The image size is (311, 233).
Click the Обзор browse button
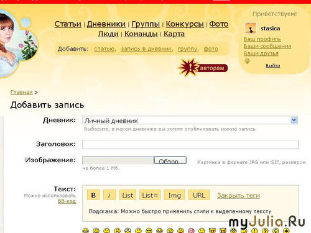point(170,160)
